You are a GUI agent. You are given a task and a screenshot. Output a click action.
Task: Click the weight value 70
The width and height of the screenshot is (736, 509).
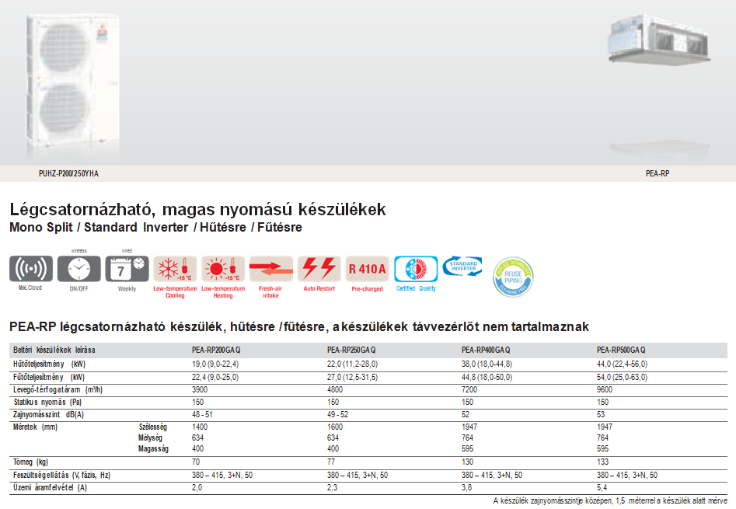196,462
